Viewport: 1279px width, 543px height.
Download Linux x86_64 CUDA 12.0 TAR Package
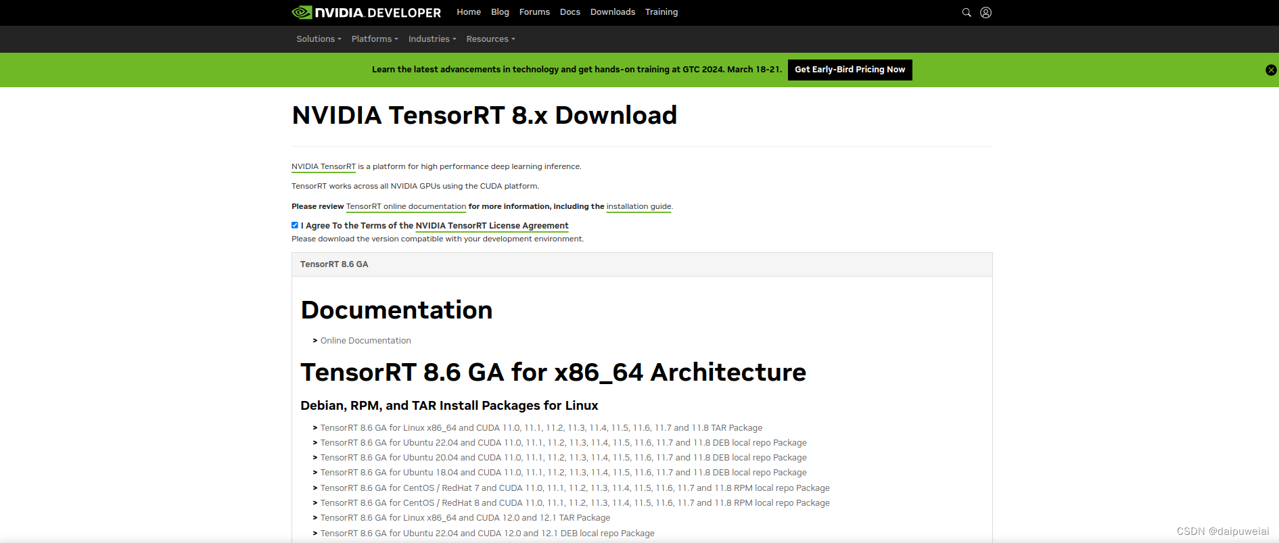point(465,518)
